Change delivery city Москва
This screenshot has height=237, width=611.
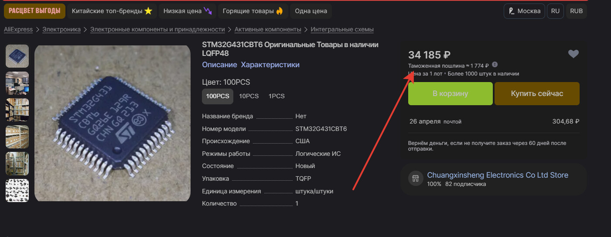point(524,11)
